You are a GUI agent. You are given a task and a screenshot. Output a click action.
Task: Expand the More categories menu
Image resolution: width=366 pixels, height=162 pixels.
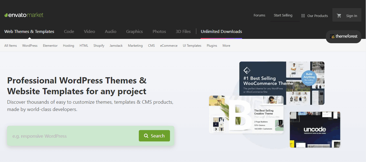tap(226, 46)
